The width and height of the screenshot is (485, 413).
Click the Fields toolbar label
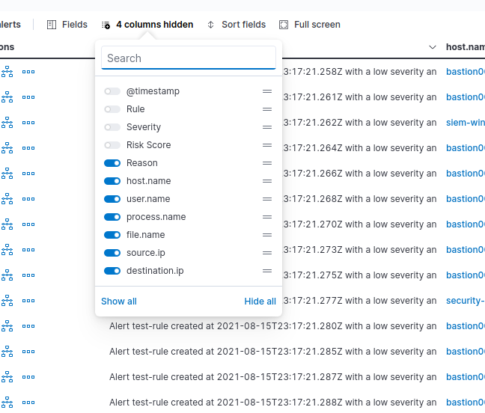[x=75, y=25]
